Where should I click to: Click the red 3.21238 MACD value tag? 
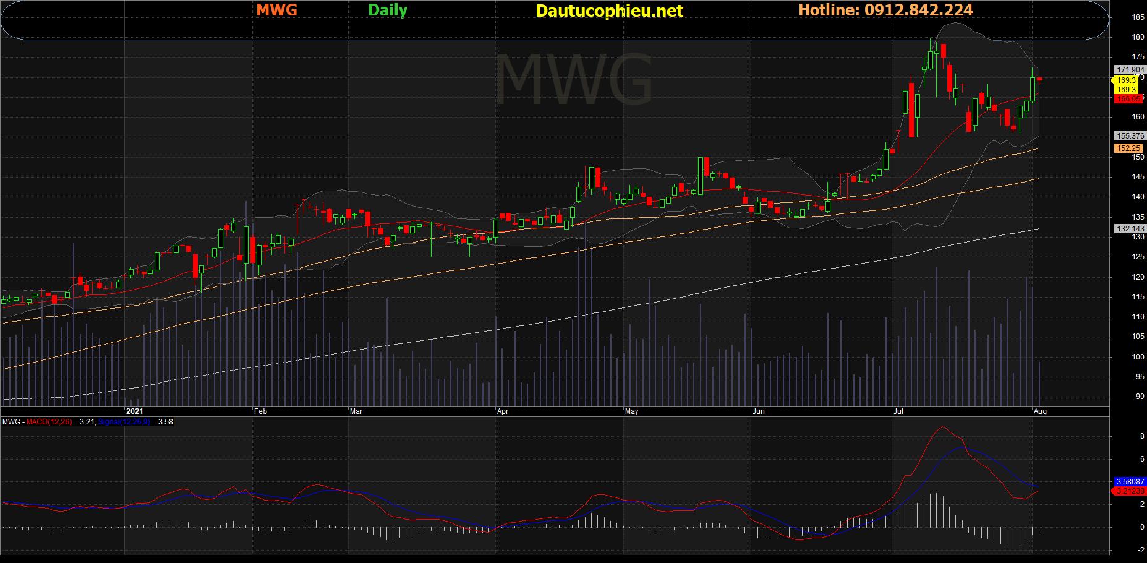tap(1130, 491)
